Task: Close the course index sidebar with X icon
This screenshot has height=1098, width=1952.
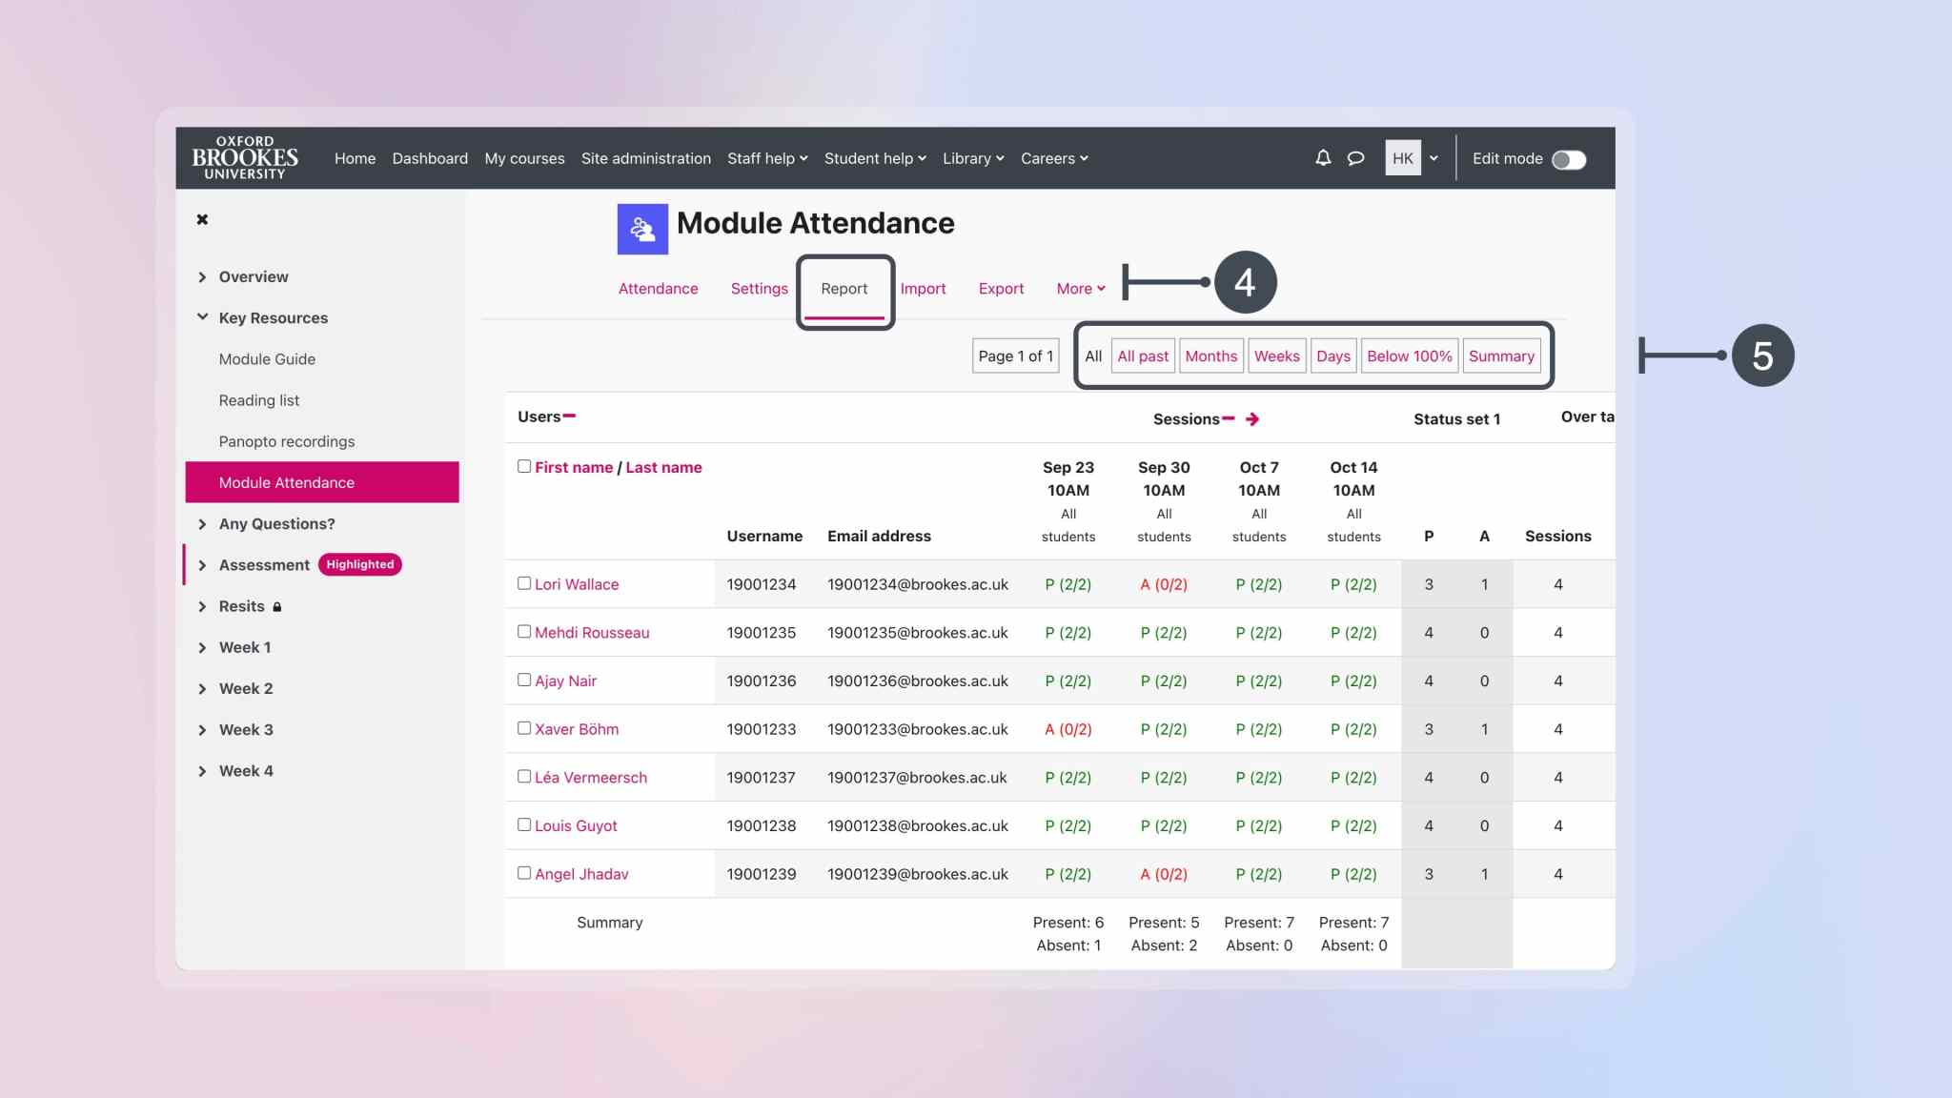Action: coord(201,218)
